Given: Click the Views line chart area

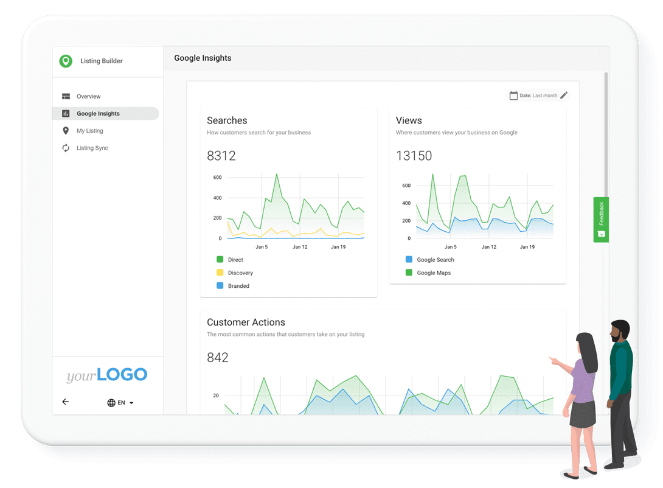Looking at the screenshot, I should coord(485,206).
